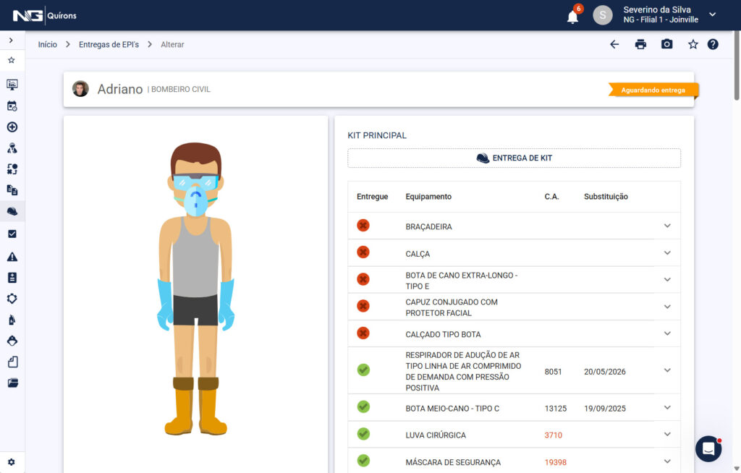Open the shapes scan sidebar icon
Screen dimensions: 741x473
tap(12, 169)
